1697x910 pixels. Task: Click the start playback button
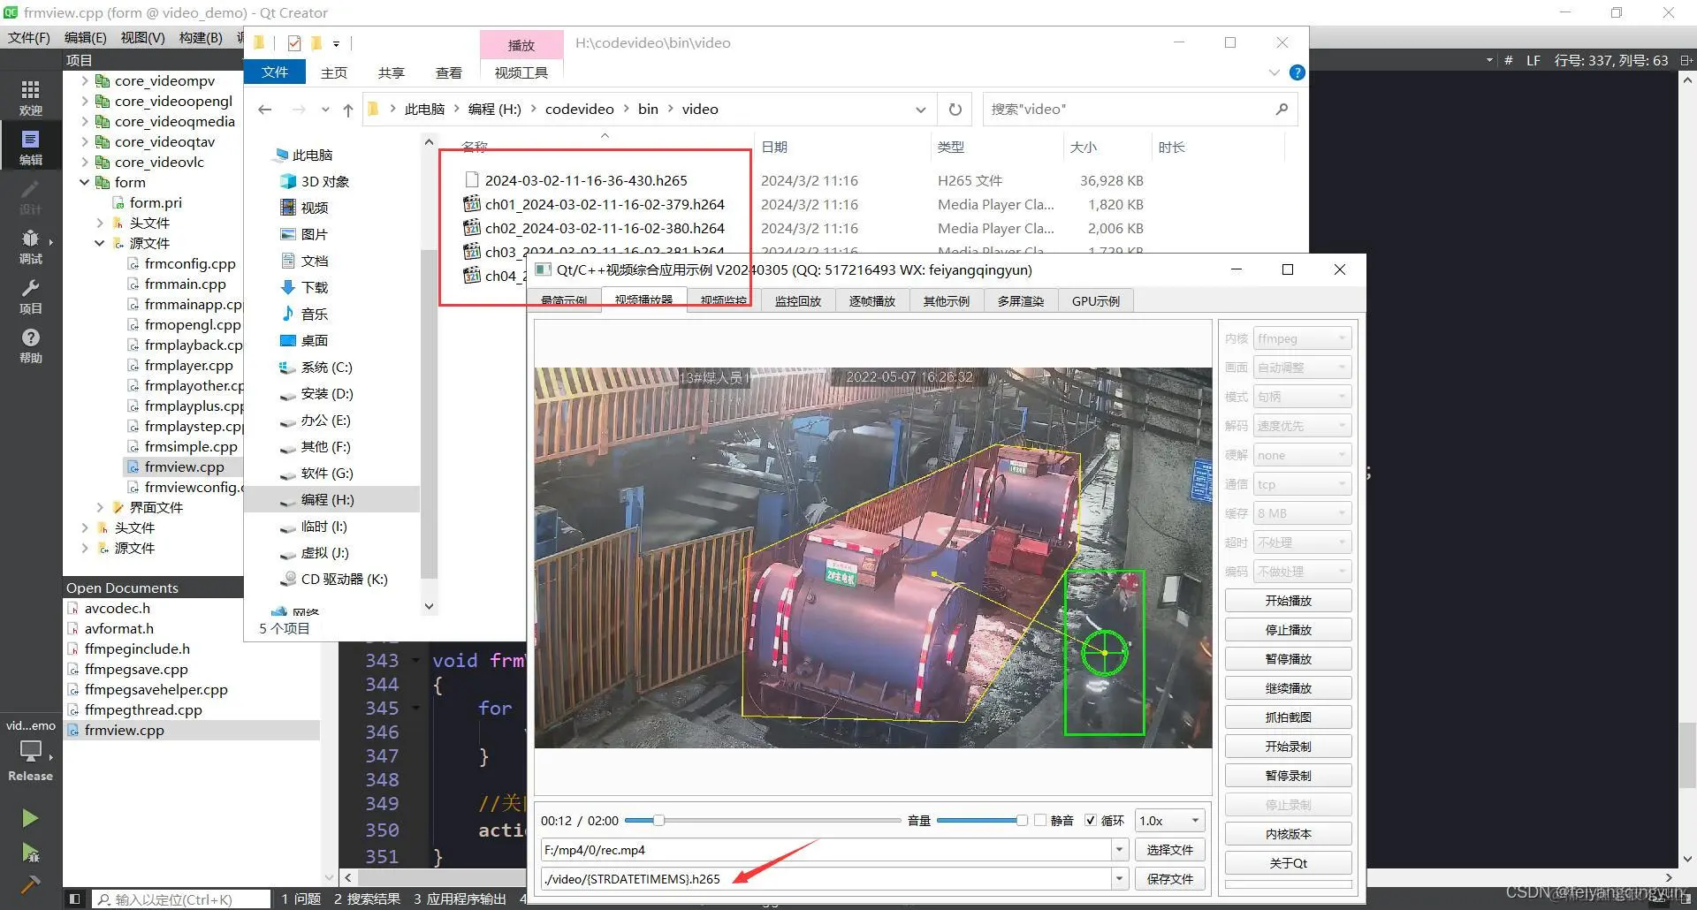click(x=1288, y=601)
